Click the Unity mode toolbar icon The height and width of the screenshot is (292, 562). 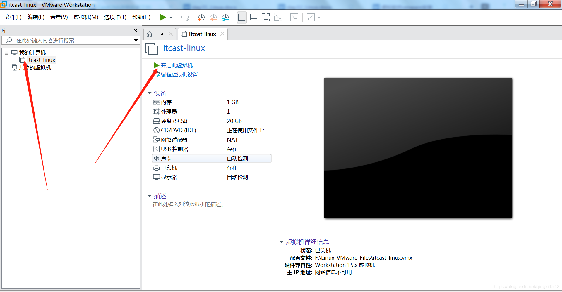click(278, 18)
